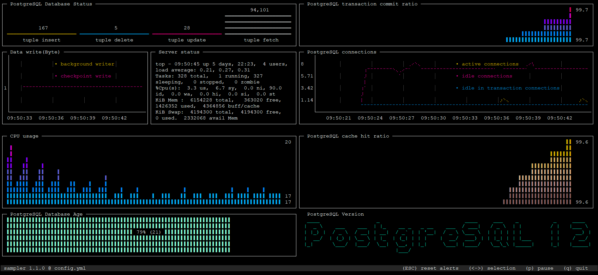Select the background writer legend entry

click(x=85, y=64)
